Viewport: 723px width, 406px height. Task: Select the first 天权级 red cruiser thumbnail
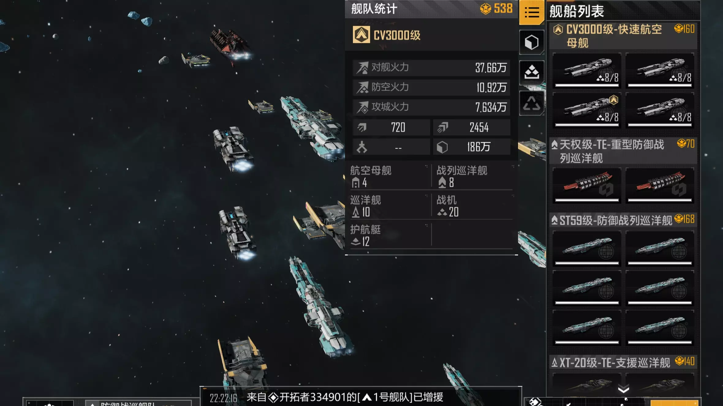[587, 185]
